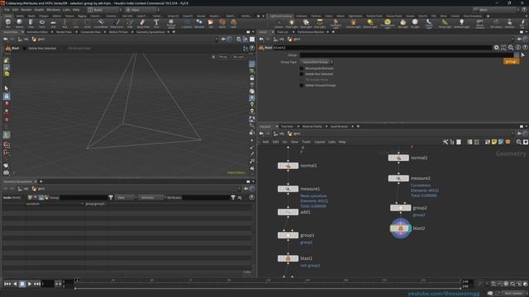529x297 pixels.
Task: Toggle pin on the parameter pane
Action: [519, 39]
